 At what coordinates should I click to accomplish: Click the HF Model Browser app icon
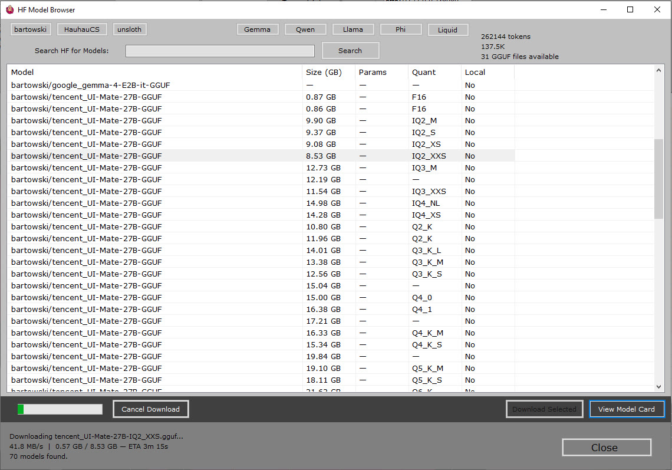(9, 9)
